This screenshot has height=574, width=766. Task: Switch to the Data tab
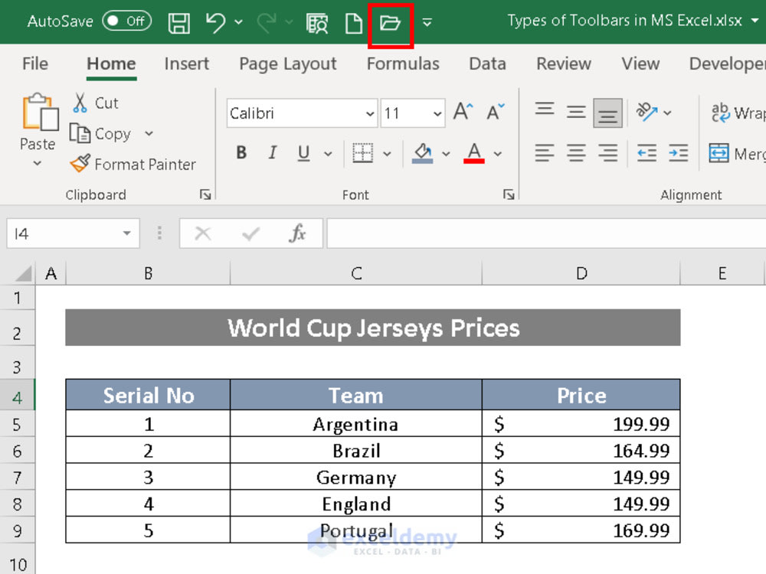[x=487, y=64]
